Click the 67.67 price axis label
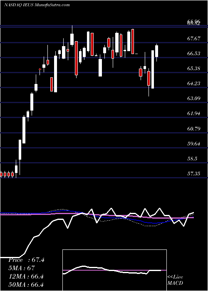 (194, 39)
